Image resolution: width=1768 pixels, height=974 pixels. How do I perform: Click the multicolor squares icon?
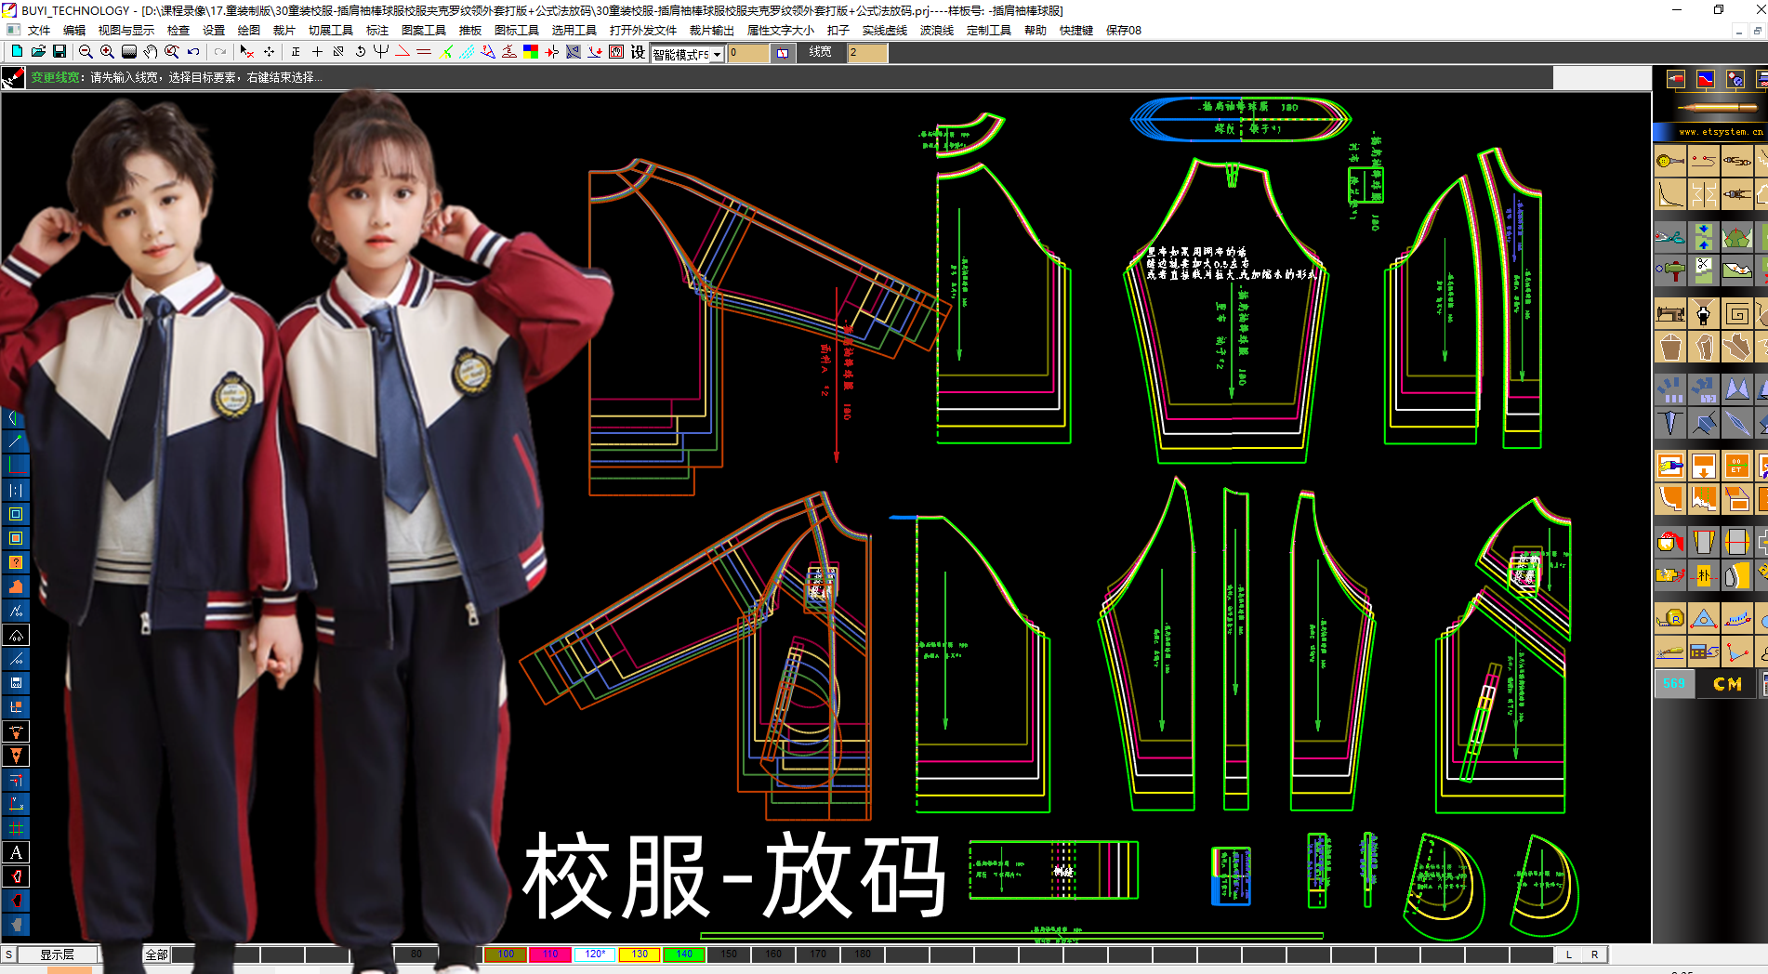[531, 52]
